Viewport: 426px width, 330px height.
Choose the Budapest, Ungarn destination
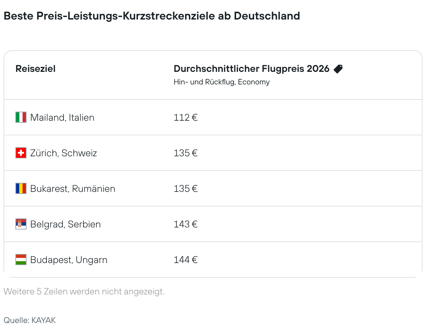click(x=69, y=260)
